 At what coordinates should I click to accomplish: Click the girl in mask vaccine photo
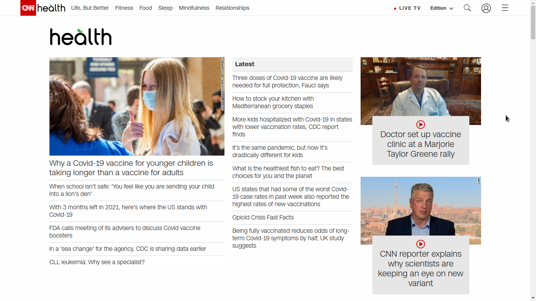click(x=137, y=106)
